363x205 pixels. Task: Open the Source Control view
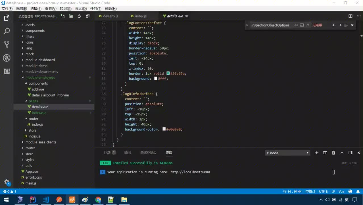tap(7, 44)
